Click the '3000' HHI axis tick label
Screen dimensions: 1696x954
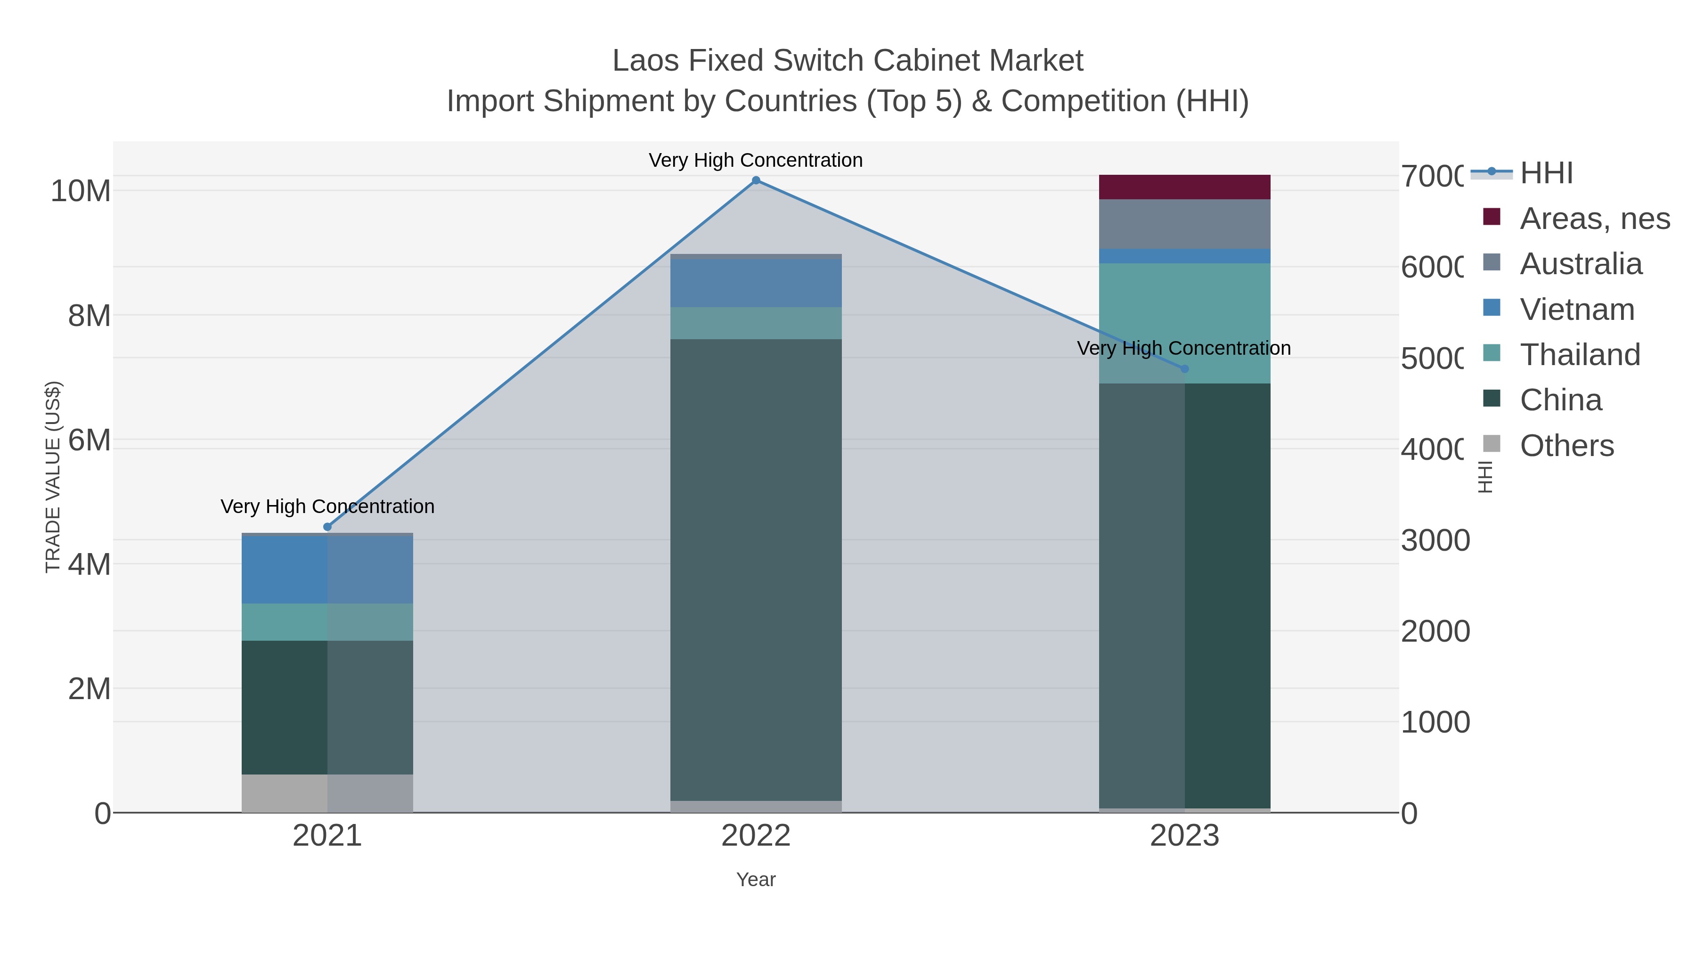[1435, 540]
